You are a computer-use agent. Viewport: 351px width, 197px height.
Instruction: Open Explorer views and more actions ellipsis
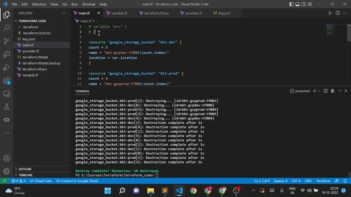click(x=64, y=13)
